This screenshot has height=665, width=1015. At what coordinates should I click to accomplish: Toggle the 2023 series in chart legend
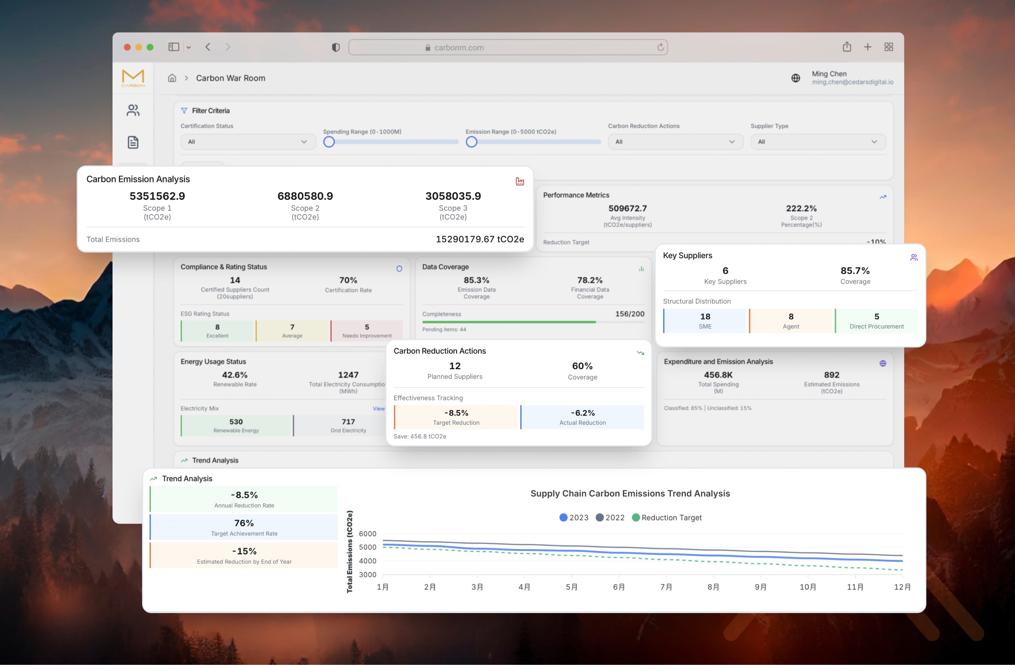point(574,517)
